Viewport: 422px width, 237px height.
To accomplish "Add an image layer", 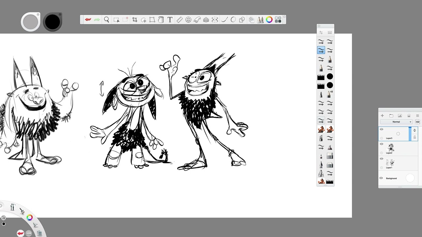I will pyautogui.click(x=400, y=116).
